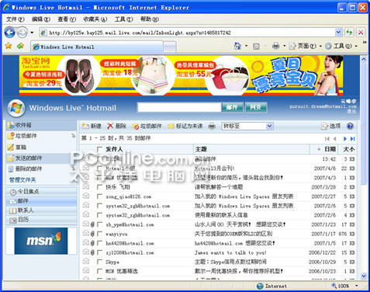Click the Home page icon
The image size is (370, 292).
click(237, 46)
